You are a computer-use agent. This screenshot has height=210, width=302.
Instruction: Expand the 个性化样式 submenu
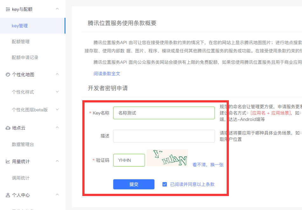coord(57,92)
